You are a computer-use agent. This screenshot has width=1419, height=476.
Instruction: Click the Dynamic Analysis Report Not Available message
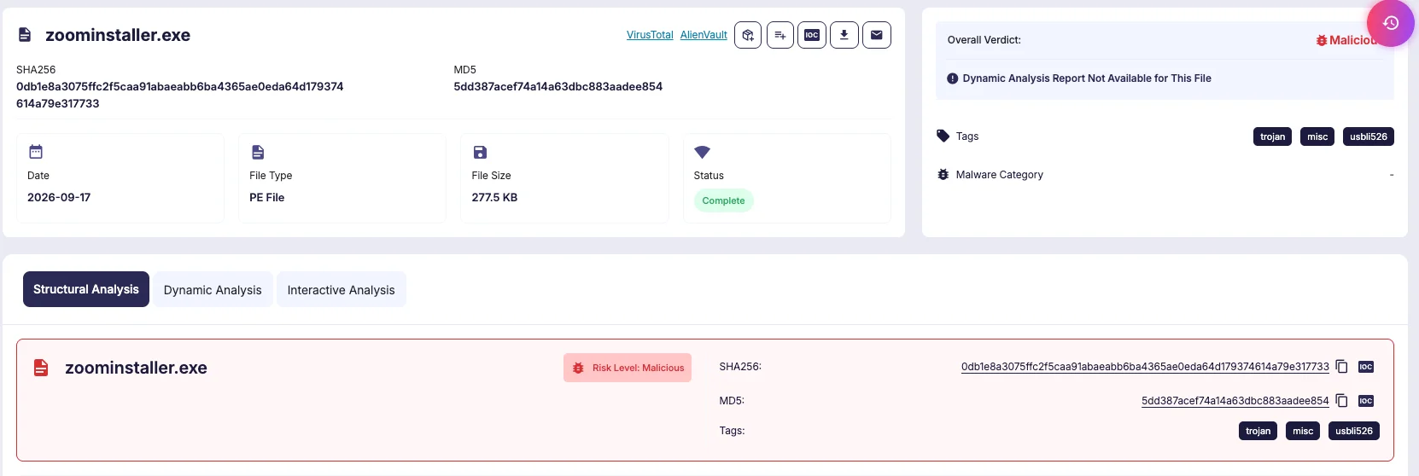[x=1087, y=78]
